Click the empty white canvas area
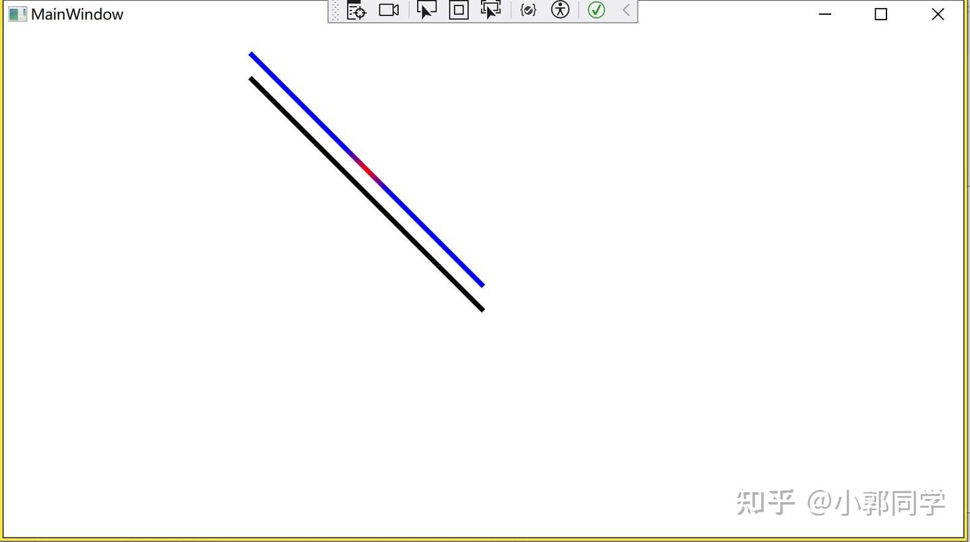 point(674,370)
